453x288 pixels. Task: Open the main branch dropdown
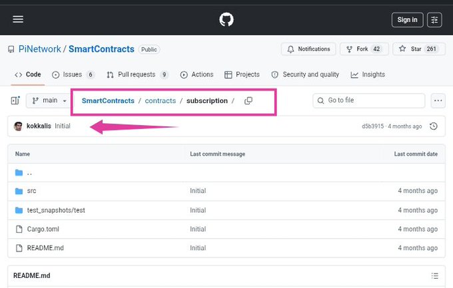pyautogui.click(x=49, y=100)
